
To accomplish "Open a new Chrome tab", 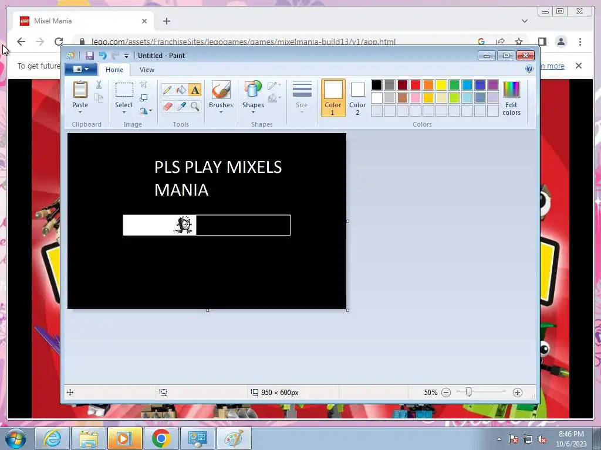I will pyautogui.click(x=166, y=21).
